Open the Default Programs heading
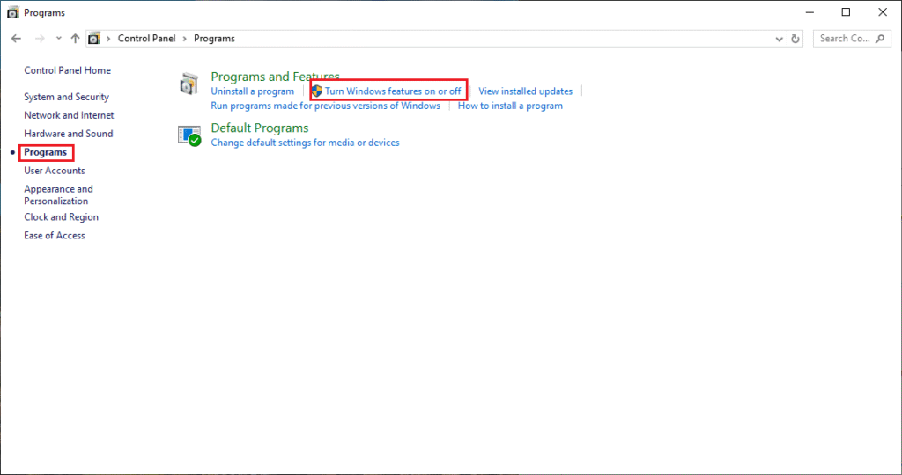902x475 pixels. [x=260, y=128]
